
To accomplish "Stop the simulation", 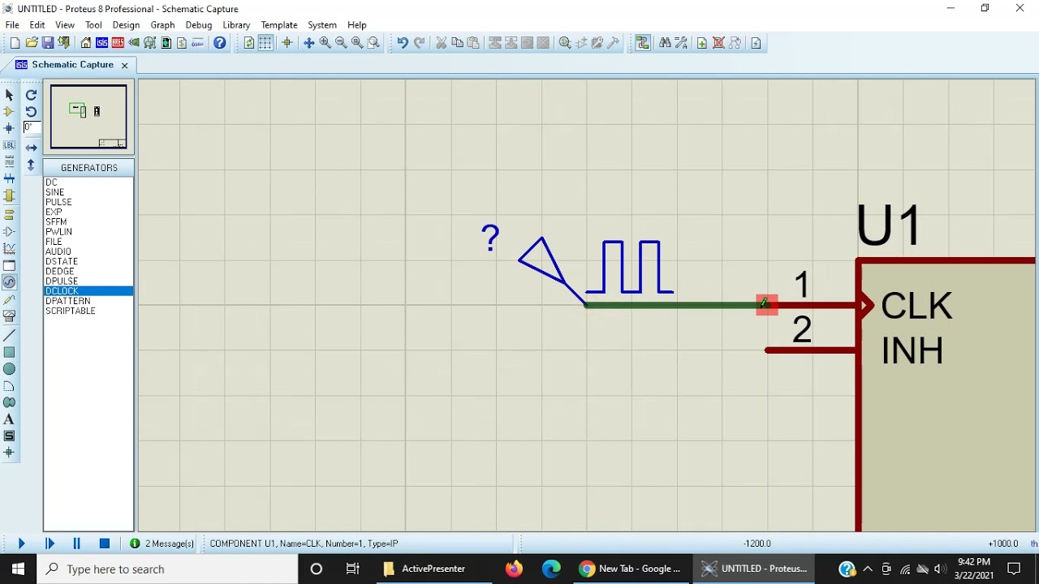I will (x=105, y=543).
